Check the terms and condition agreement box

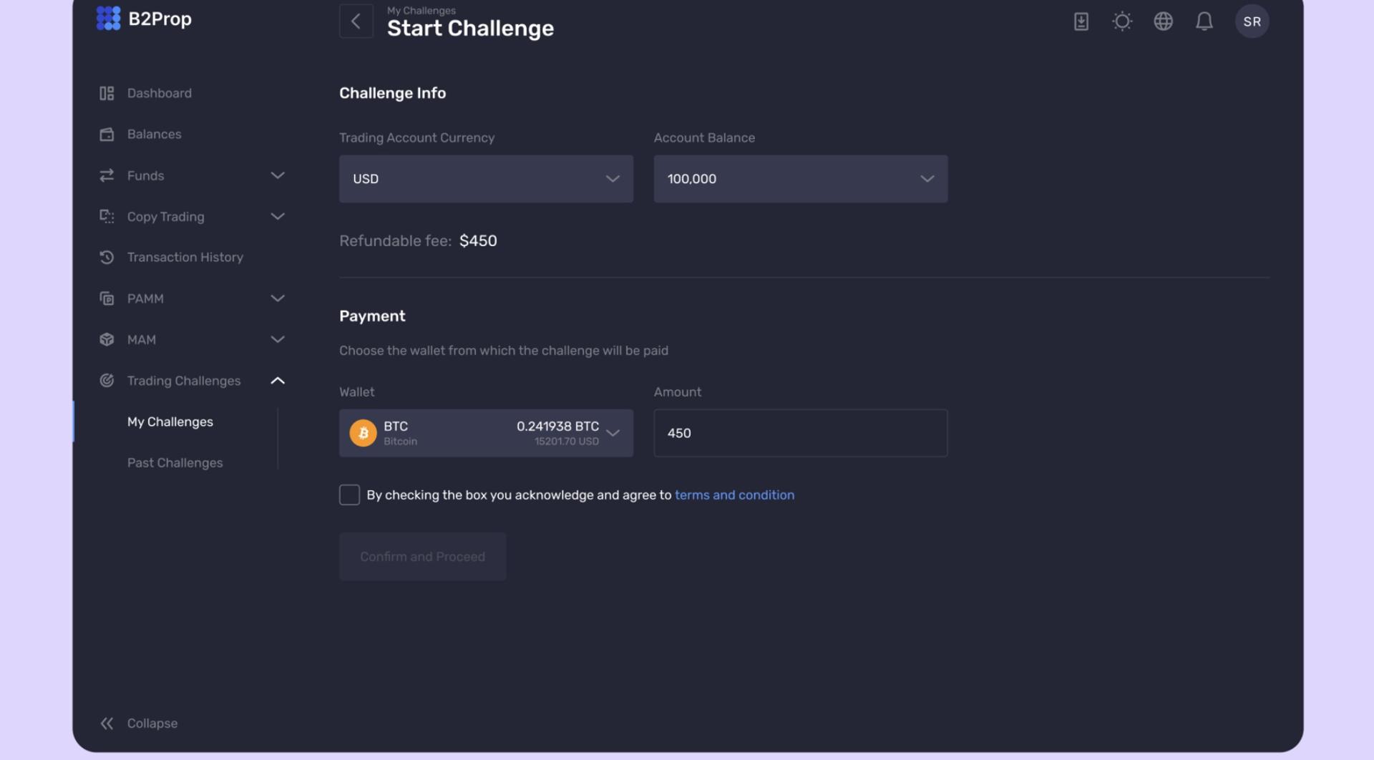pyautogui.click(x=349, y=495)
